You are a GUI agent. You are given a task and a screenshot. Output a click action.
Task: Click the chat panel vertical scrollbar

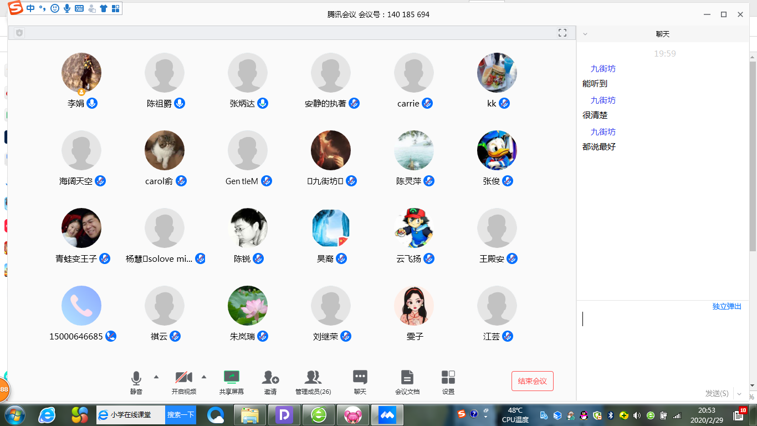click(753, 155)
